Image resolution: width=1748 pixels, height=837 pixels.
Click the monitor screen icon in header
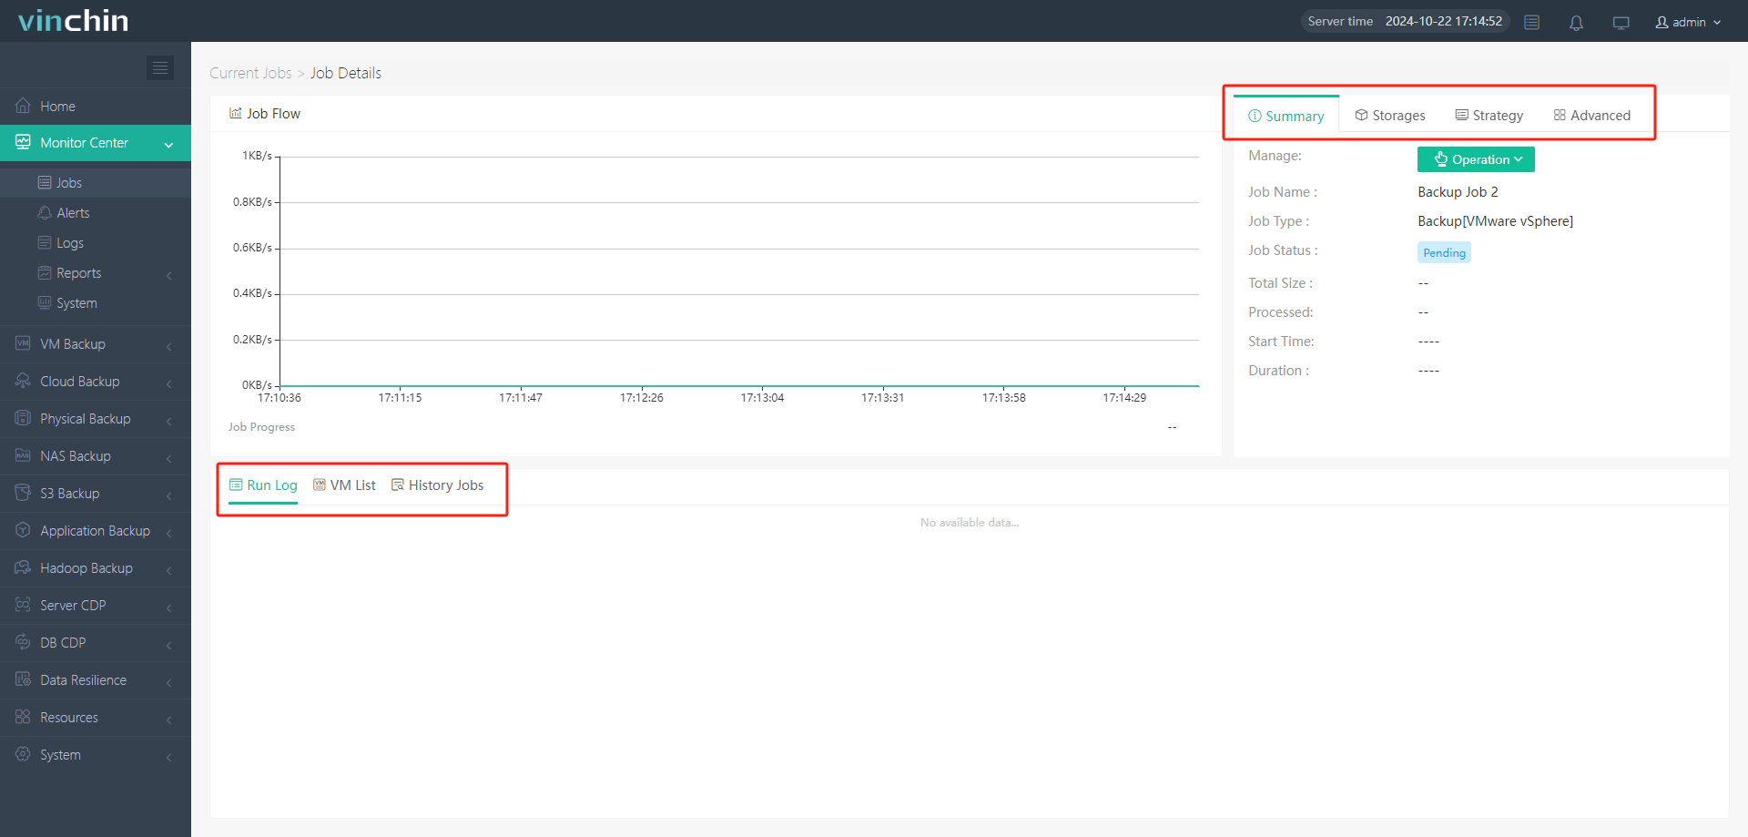(x=1621, y=23)
